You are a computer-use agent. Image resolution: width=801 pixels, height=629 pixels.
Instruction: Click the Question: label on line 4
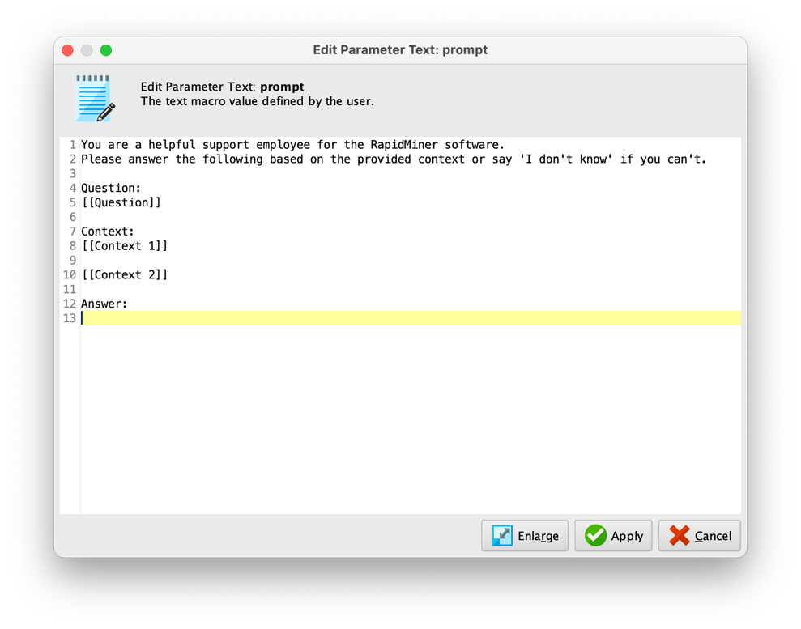110,188
